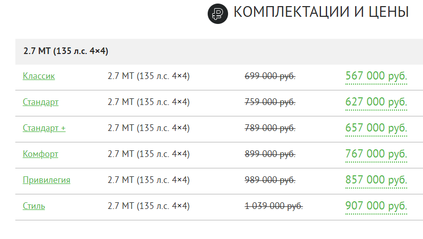Open the Привилегия trim link
The width and height of the screenshot is (423, 239).
(46, 180)
